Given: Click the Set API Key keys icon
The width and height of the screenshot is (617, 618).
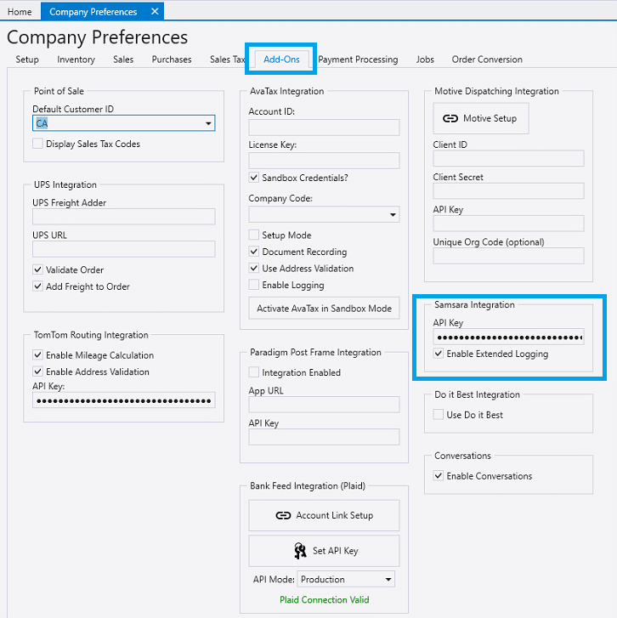Looking at the screenshot, I should 300,551.
